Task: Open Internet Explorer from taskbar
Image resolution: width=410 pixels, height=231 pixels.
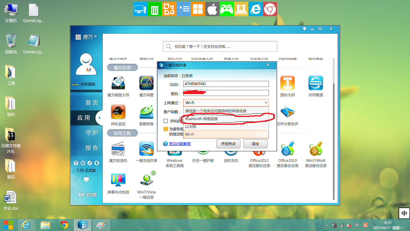Action: coord(26,225)
